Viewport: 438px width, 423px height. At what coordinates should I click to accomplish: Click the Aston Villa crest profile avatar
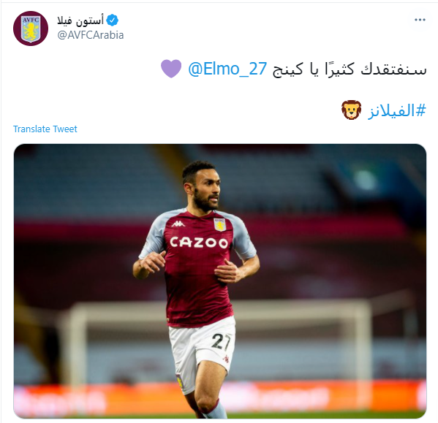pyautogui.click(x=31, y=28)
